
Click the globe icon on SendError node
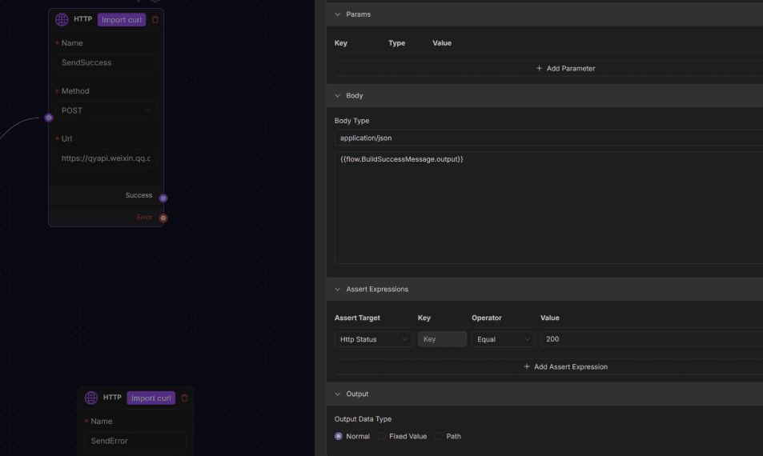click(91, 398)
